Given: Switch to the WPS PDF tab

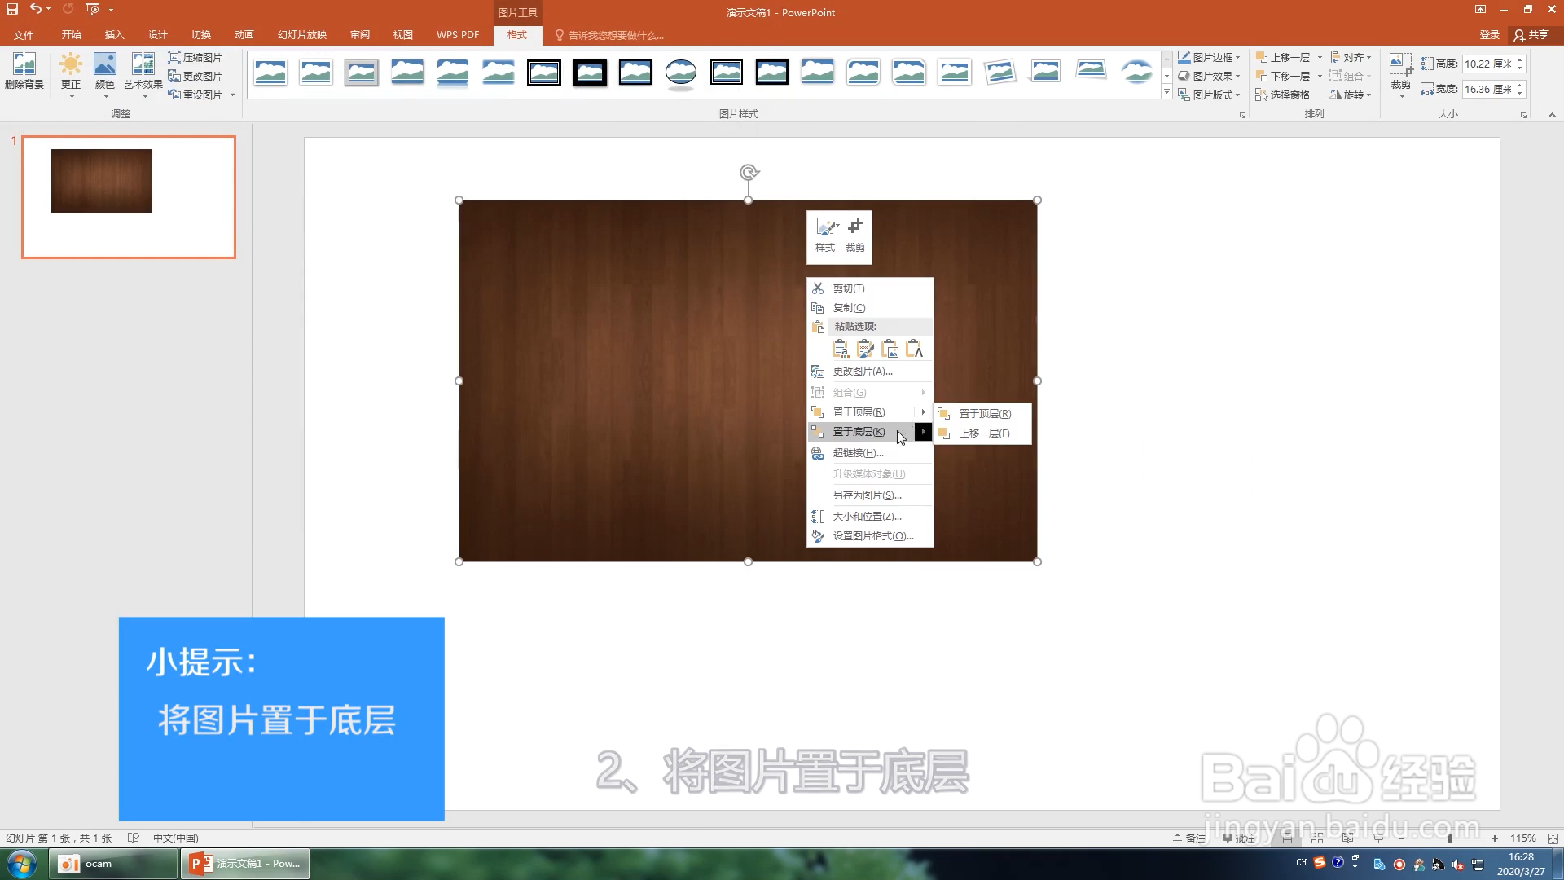Looking at the screenshot, I should [x=457, y=35].
